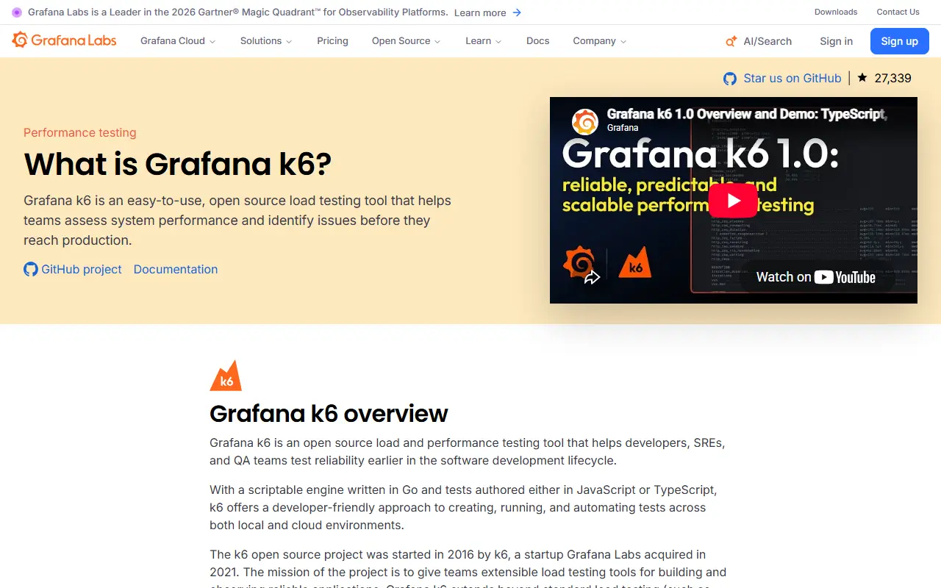Click the Grafana Labs logo
941x588 pixels.
click(65, 40)
